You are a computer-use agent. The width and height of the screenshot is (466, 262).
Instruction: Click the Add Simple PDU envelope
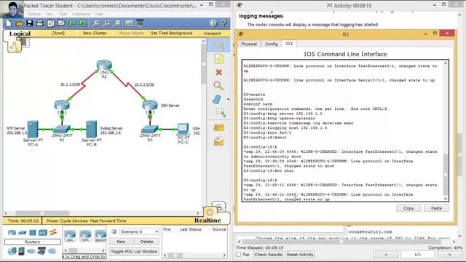click(218, 128)
